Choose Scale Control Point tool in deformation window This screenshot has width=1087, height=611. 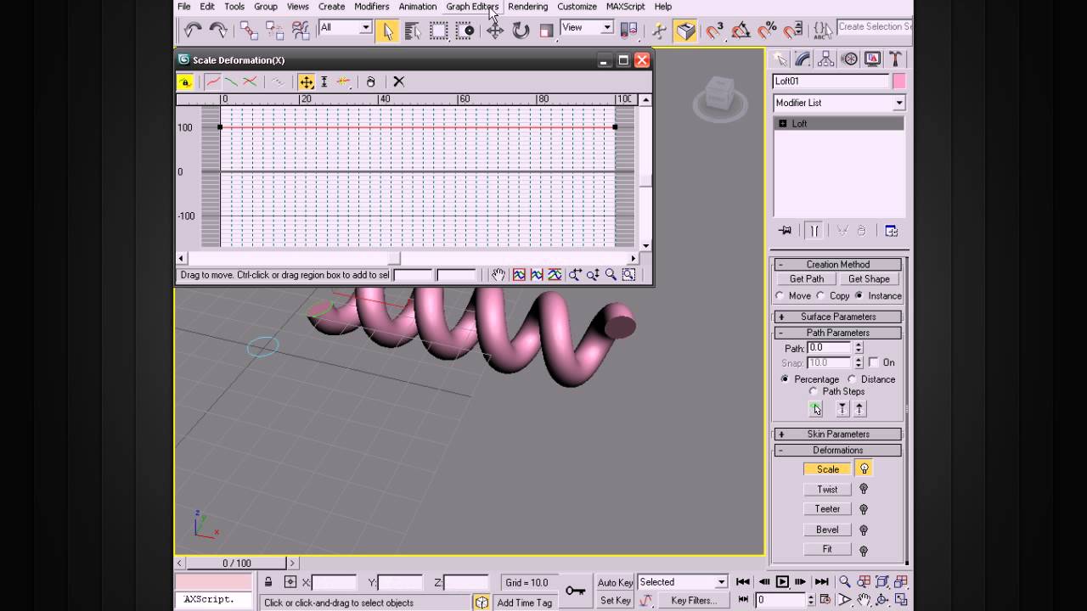coord(324,81)
